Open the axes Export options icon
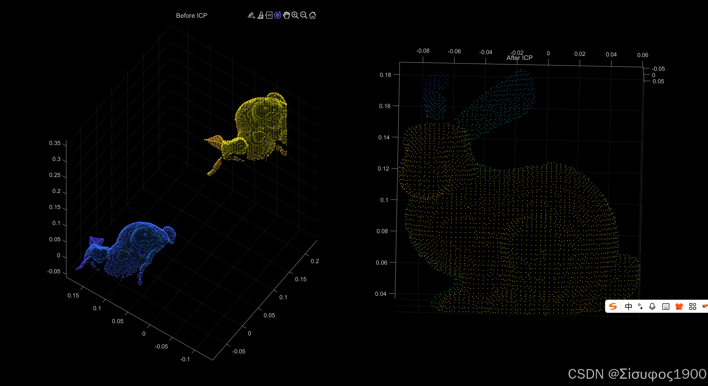This screenshot has height=386, width=708. click(x=251, y=15)
